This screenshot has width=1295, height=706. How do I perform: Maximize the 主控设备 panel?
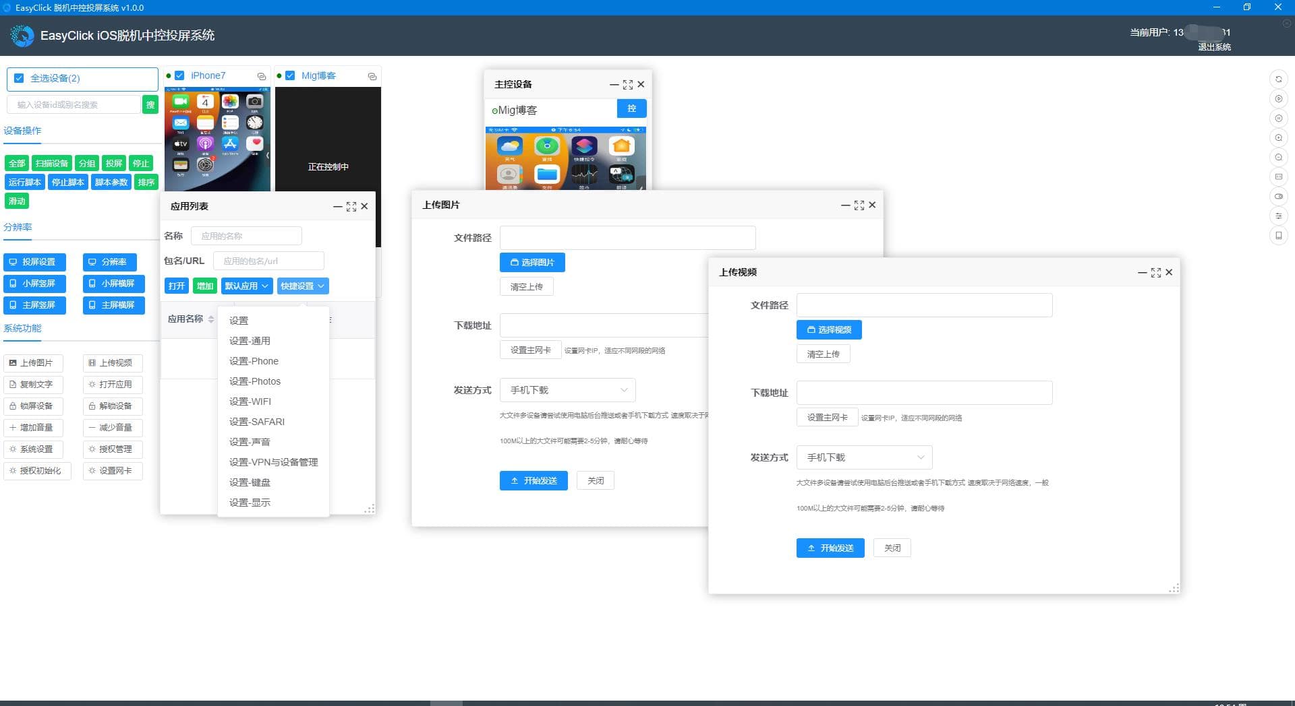(628, 85)
